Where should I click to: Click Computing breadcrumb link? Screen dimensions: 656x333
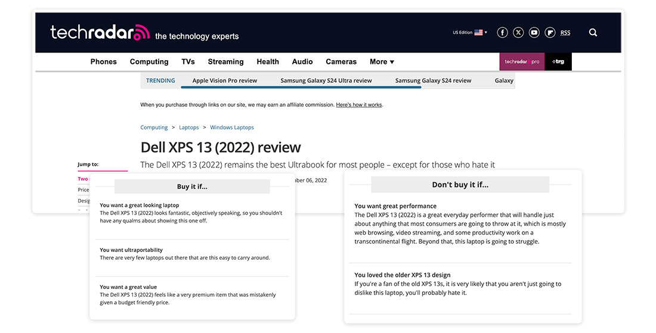[x=154, y=127]
